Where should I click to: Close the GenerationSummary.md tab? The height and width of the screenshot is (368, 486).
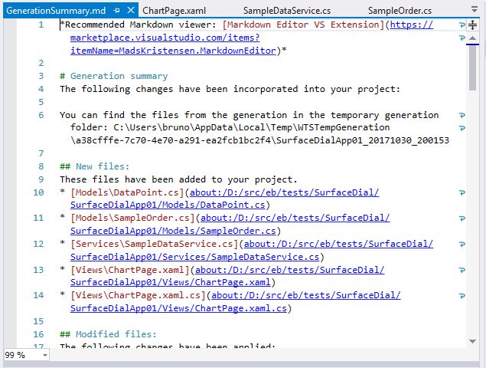130,11
